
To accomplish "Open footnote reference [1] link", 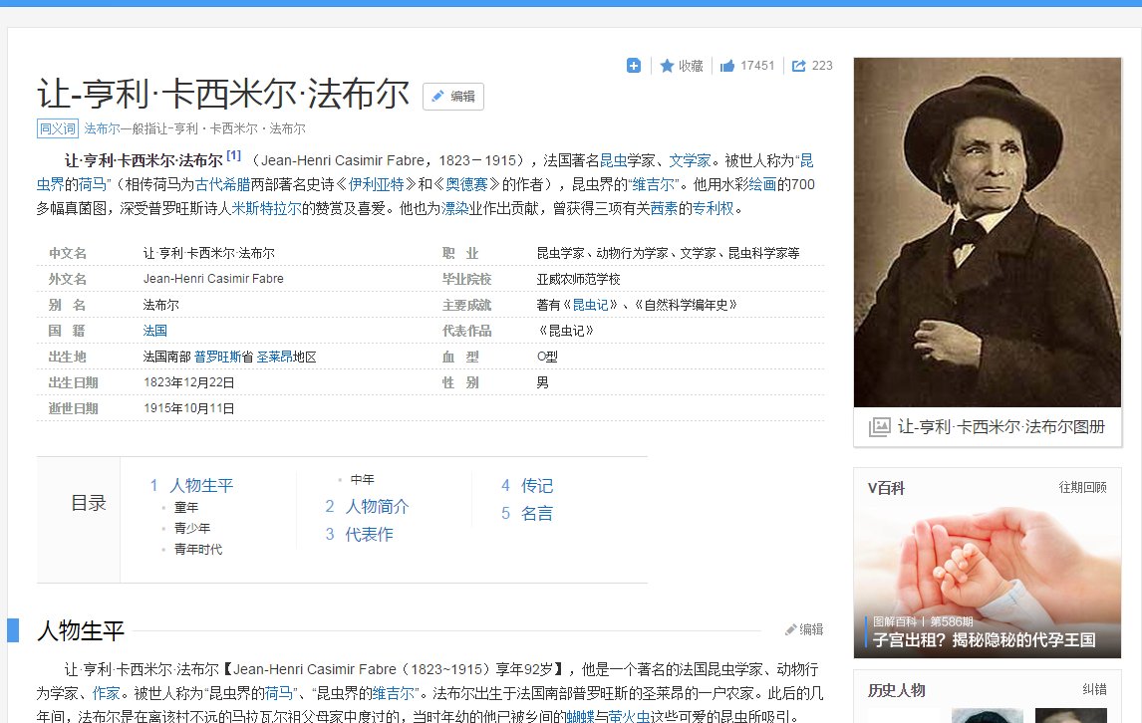I will point(235,154).
